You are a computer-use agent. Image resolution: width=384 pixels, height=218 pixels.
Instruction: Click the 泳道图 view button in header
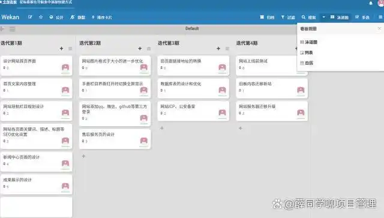340,17
